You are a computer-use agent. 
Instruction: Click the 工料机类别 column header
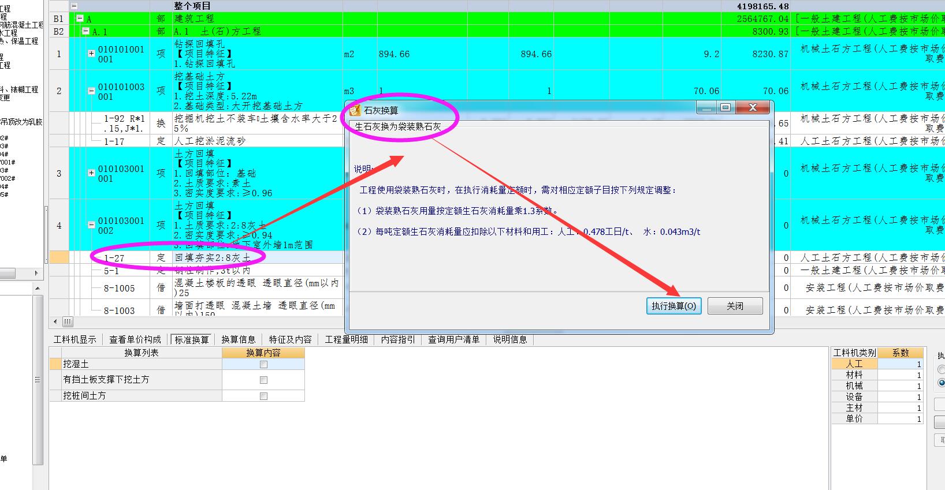click(855, 353)
